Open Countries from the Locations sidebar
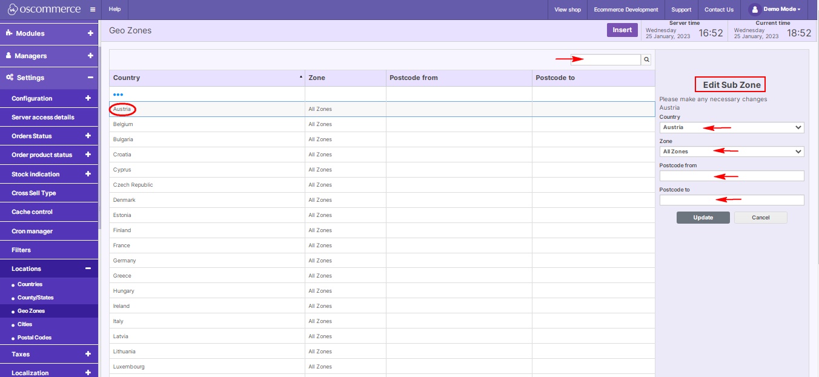This screenshot has height=377, width=819. pyautogui.click(x=30, y=284)
